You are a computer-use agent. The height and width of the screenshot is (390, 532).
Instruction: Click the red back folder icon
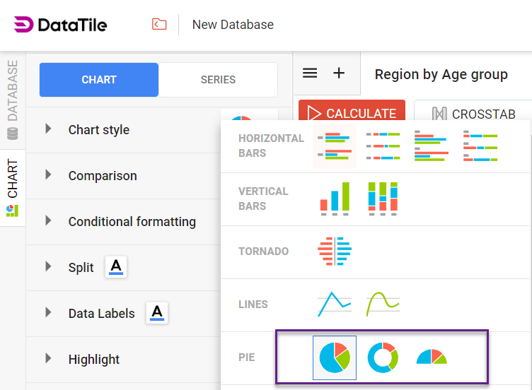159,25
